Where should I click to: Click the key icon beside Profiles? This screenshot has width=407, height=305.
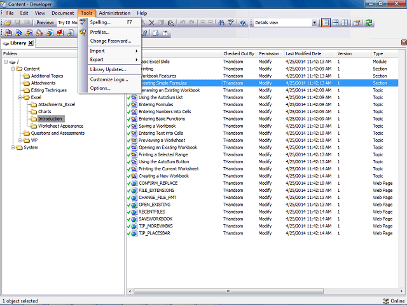[x=83, y=32]
